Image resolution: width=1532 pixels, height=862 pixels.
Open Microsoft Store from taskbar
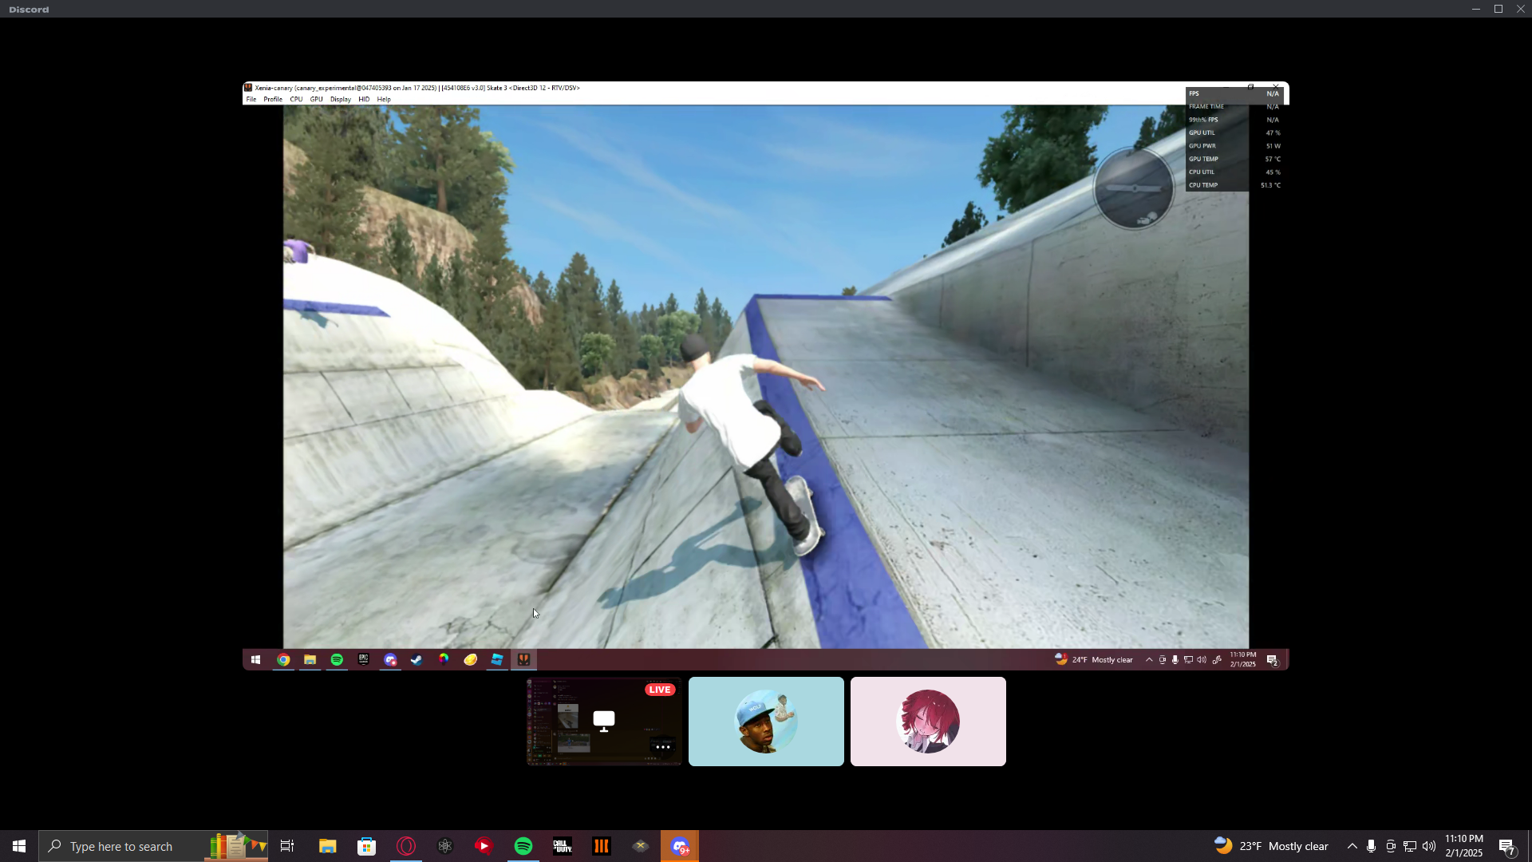tap(367, 846)
